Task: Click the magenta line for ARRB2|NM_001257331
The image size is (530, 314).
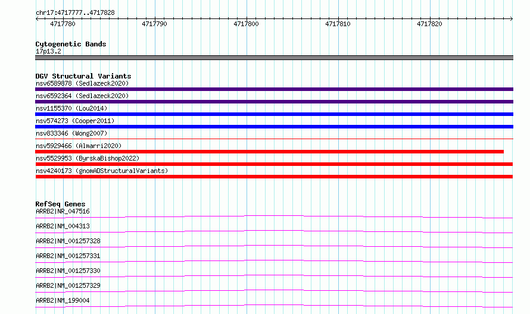Action: point(274,261)
